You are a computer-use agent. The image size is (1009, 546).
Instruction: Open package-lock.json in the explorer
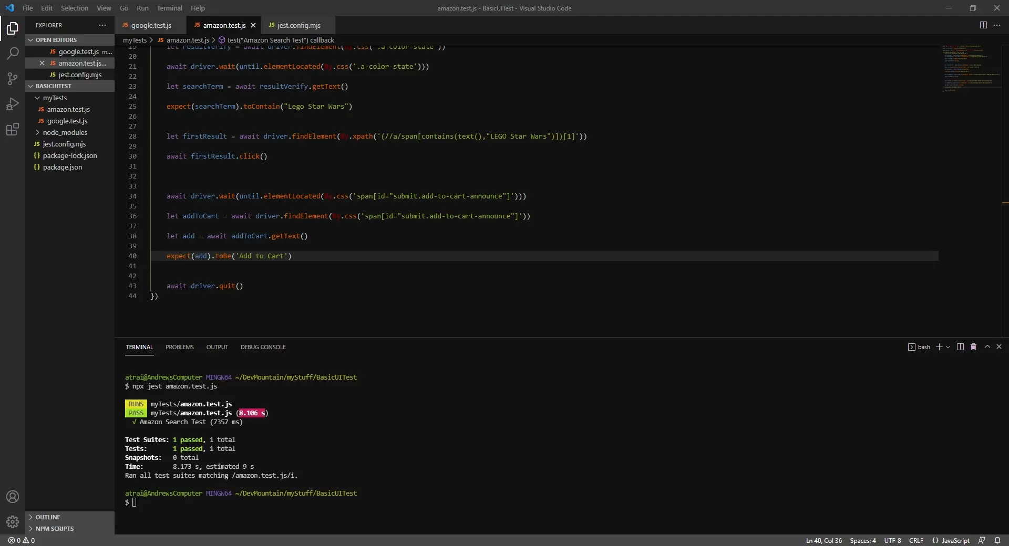tap(69, 155)
